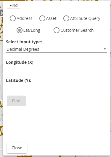This screenshot has height=157, width=111.
Task: Click the "Customer Search" label text
Action: [77, 30]
